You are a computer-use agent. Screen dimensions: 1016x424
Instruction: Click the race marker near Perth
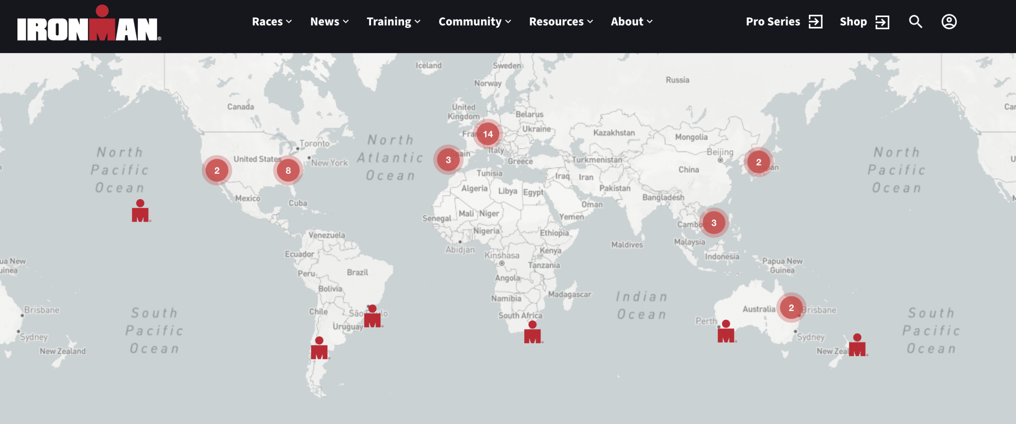click(x=725, y=332)
